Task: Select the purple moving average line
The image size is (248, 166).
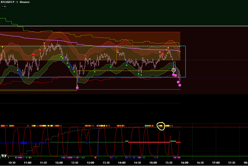Action: (x=72, y=38)
